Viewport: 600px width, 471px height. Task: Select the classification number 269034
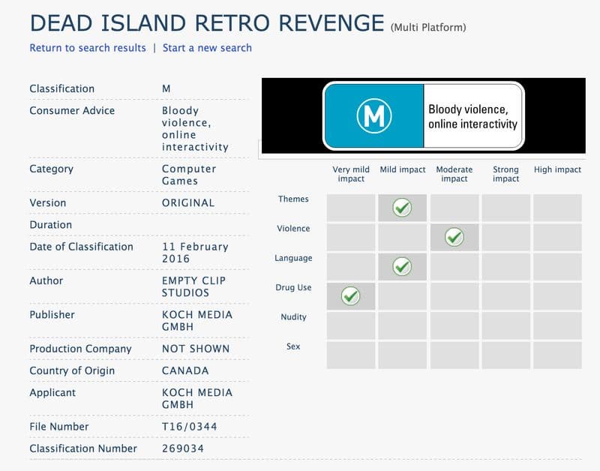183,448
